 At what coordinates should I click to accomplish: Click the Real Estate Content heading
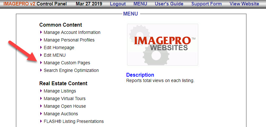(63, 83)
